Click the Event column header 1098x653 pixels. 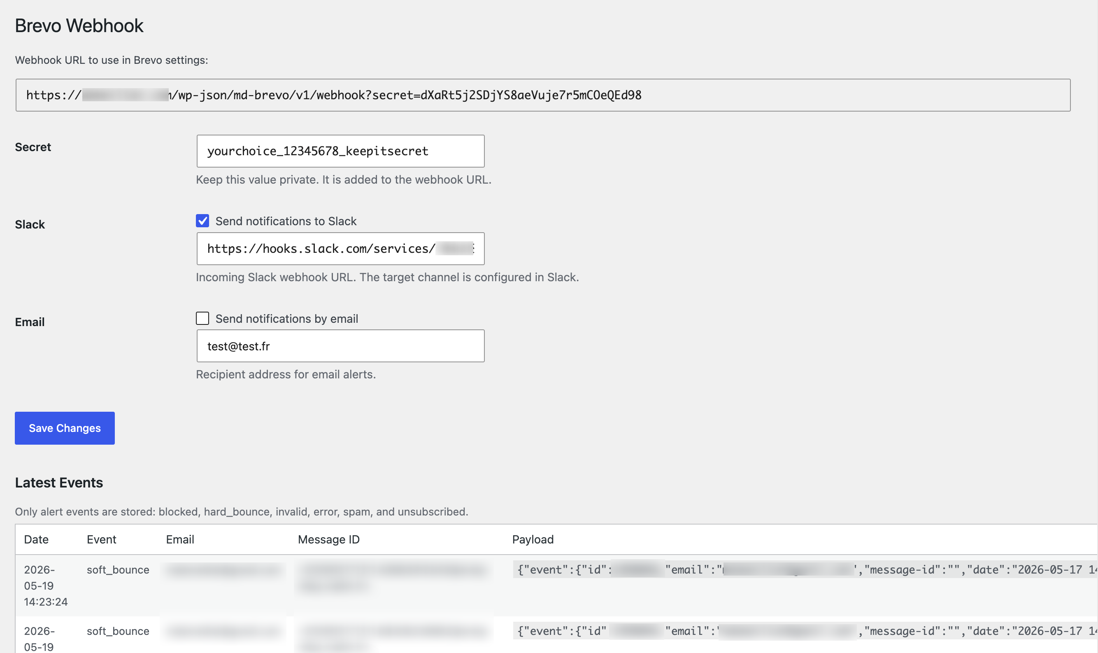click(101, 539)
